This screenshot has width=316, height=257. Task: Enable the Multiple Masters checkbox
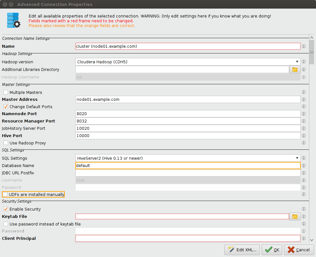pyautogui.click(x=6, y=93)
